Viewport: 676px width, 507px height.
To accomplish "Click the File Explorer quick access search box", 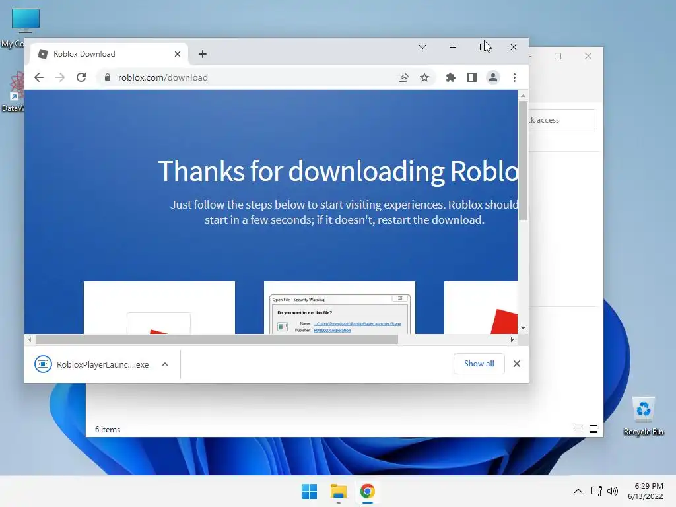I will click(x=562, y=120).
